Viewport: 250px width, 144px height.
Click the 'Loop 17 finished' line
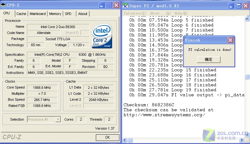(x=173, y=80)
